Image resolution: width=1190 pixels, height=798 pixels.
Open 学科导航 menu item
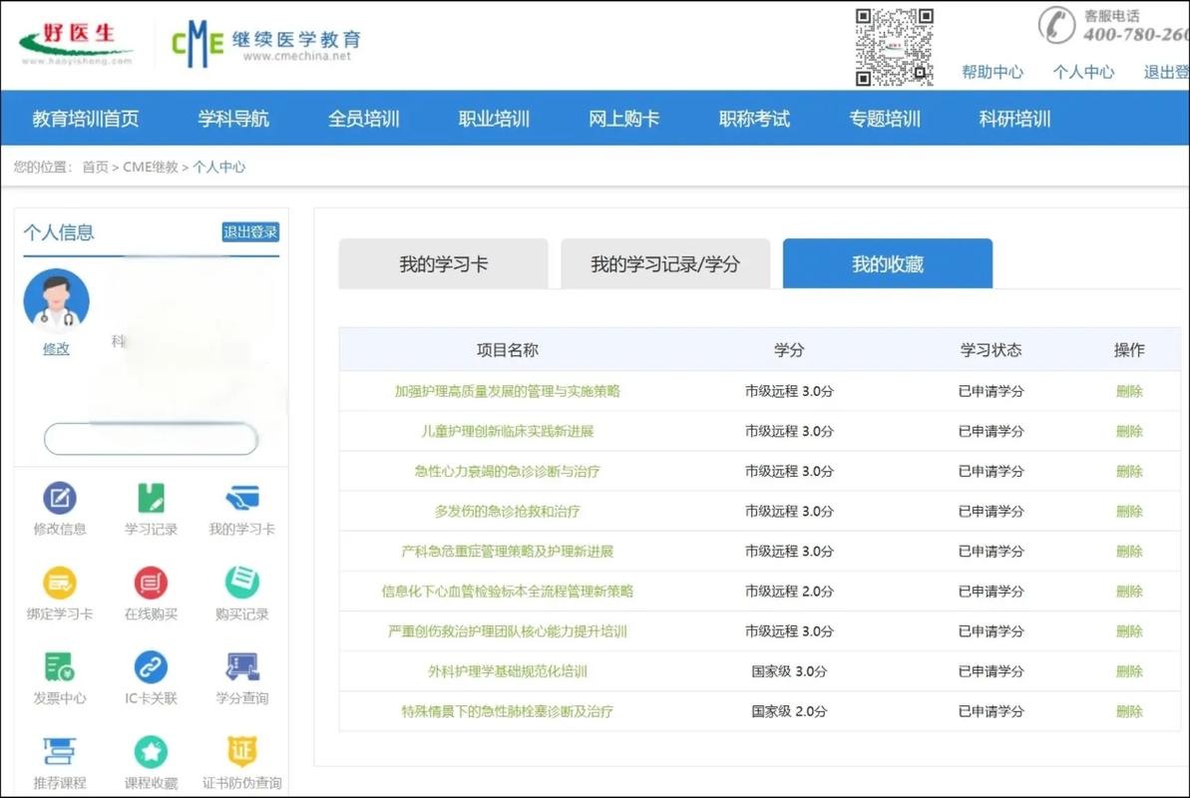coord(233,119)
